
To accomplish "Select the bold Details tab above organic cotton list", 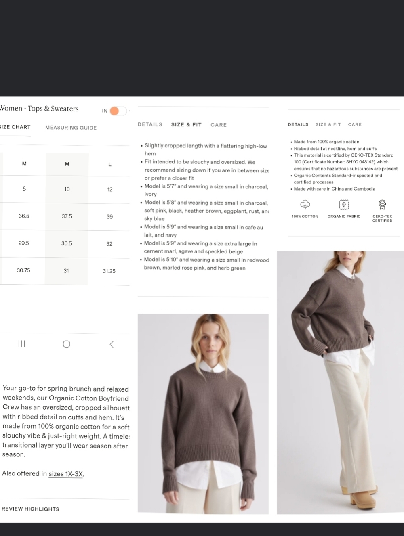I will [298, 124].
